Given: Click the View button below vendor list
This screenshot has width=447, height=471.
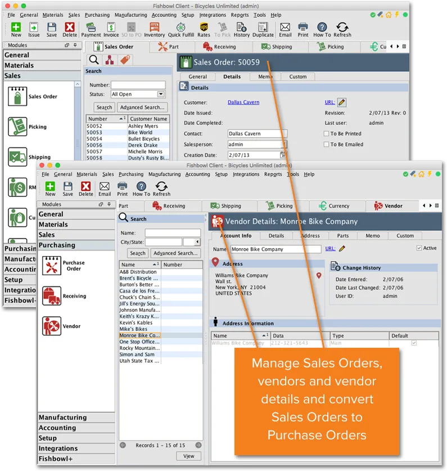Looking at the screenshot, I should (x=188, y=456).
